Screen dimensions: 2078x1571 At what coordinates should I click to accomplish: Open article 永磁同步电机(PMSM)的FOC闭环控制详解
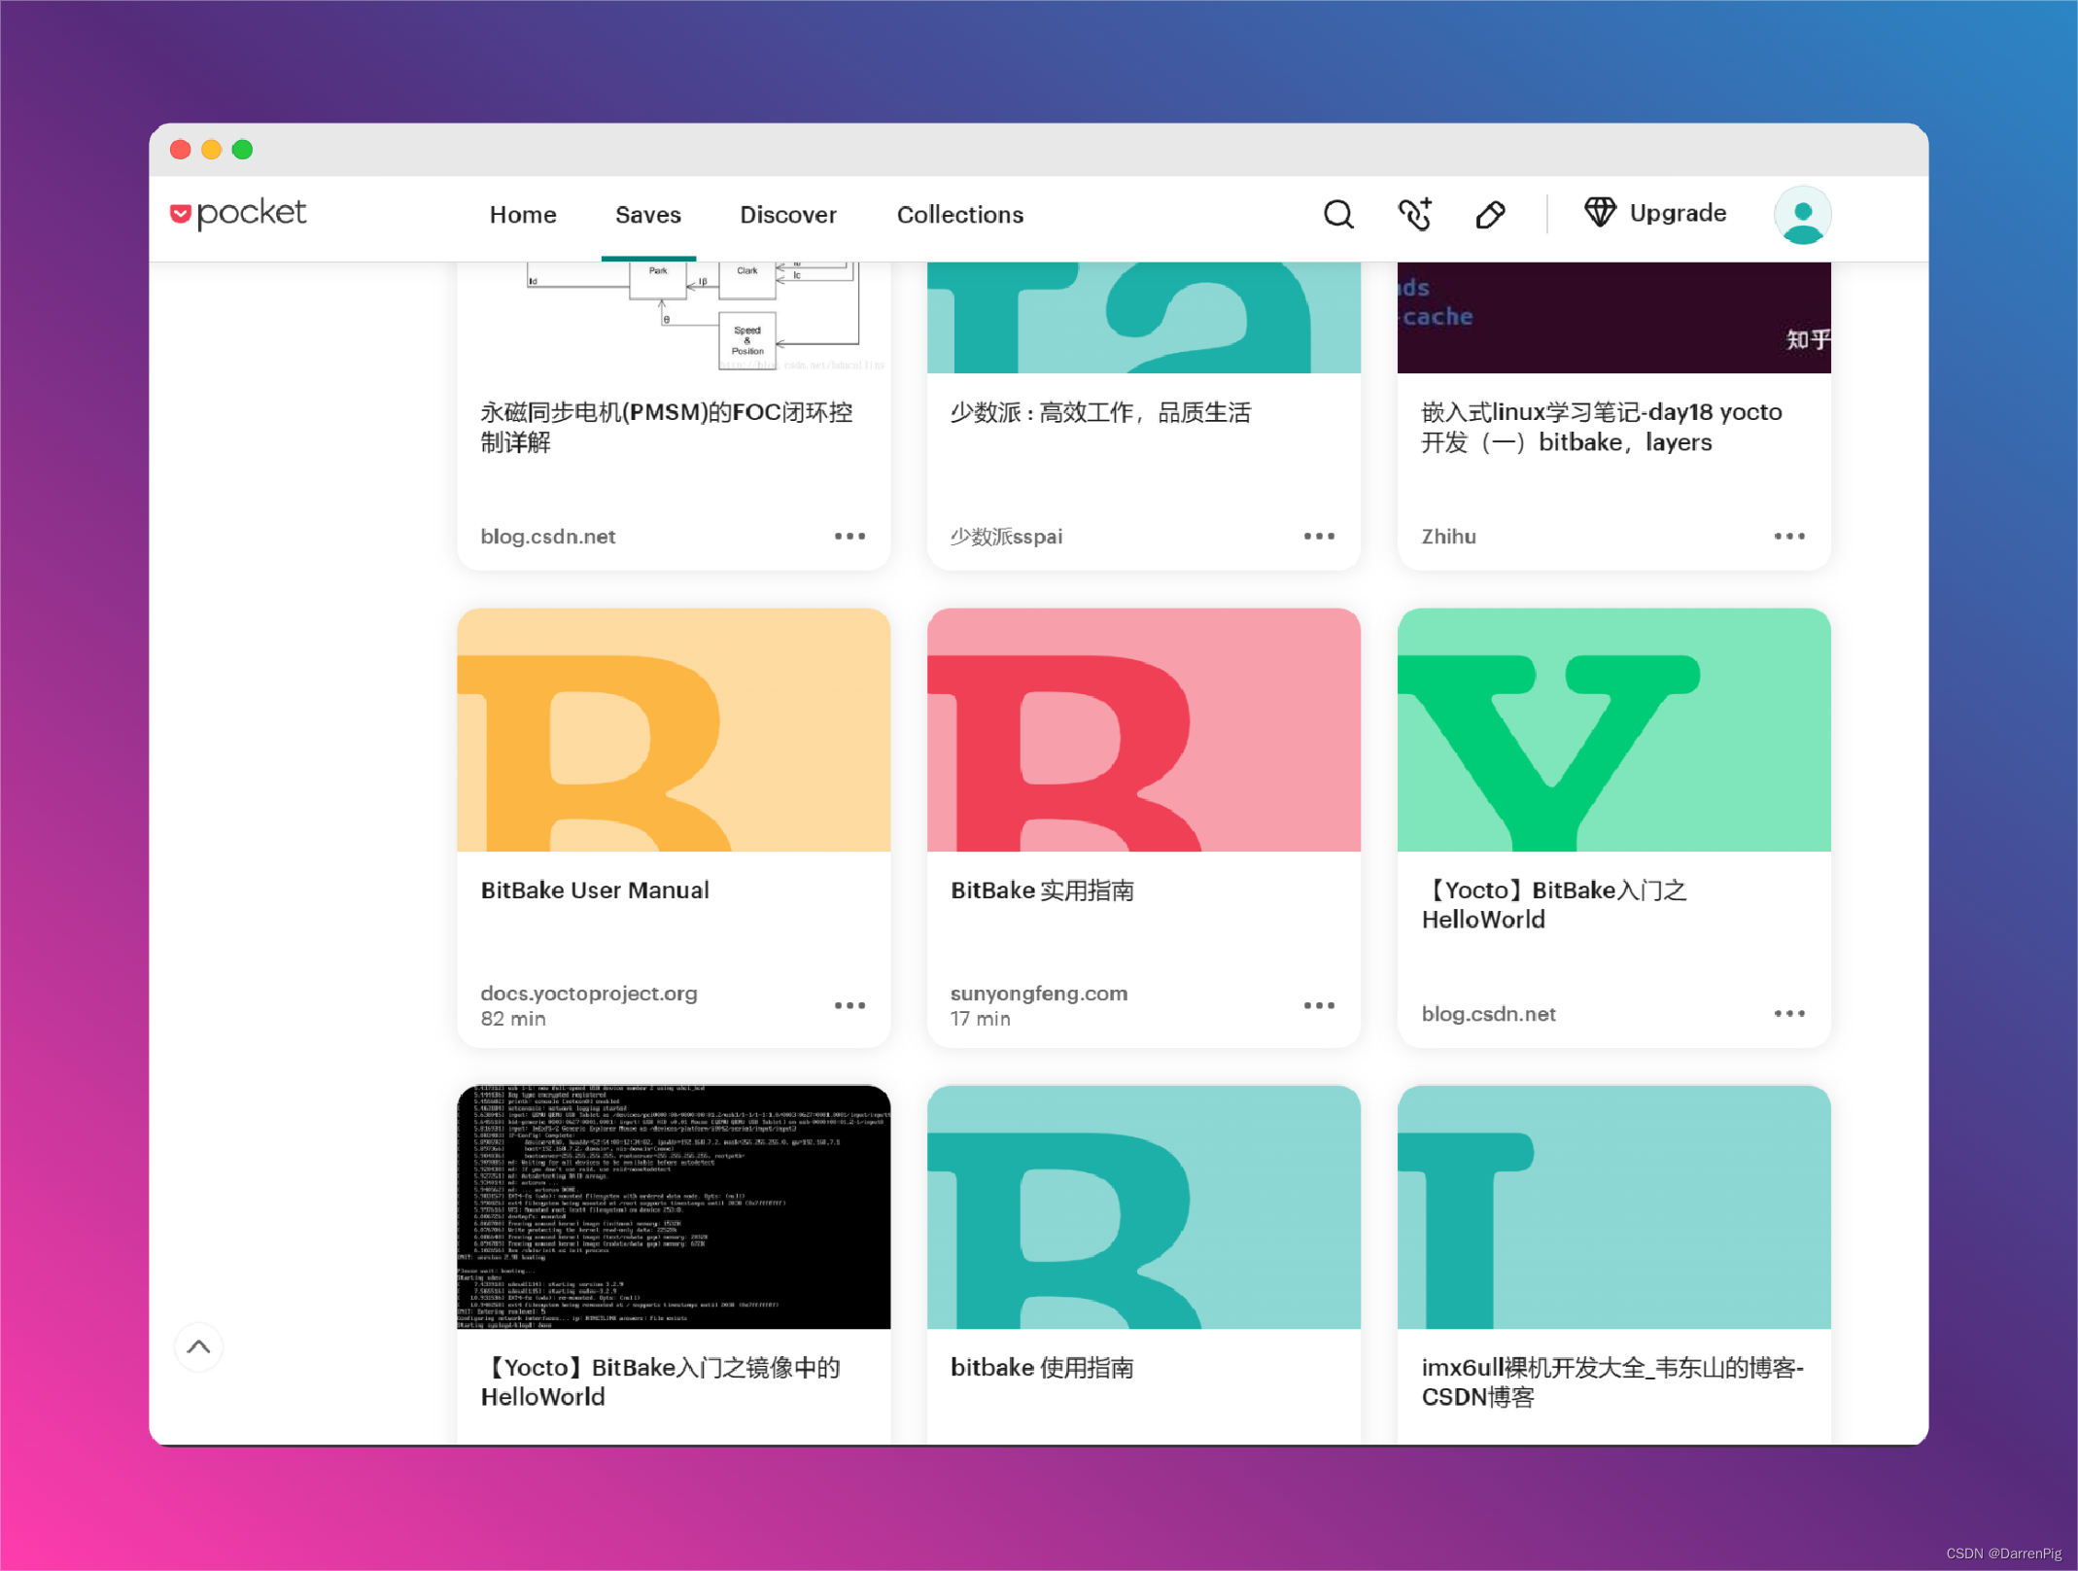point(667,427)
